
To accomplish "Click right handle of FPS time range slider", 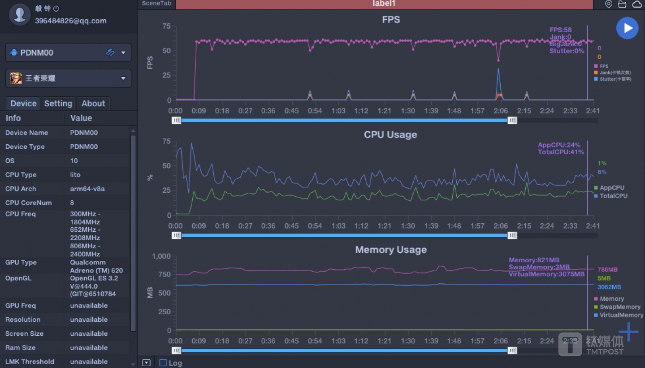I will (x=512, y=120).
